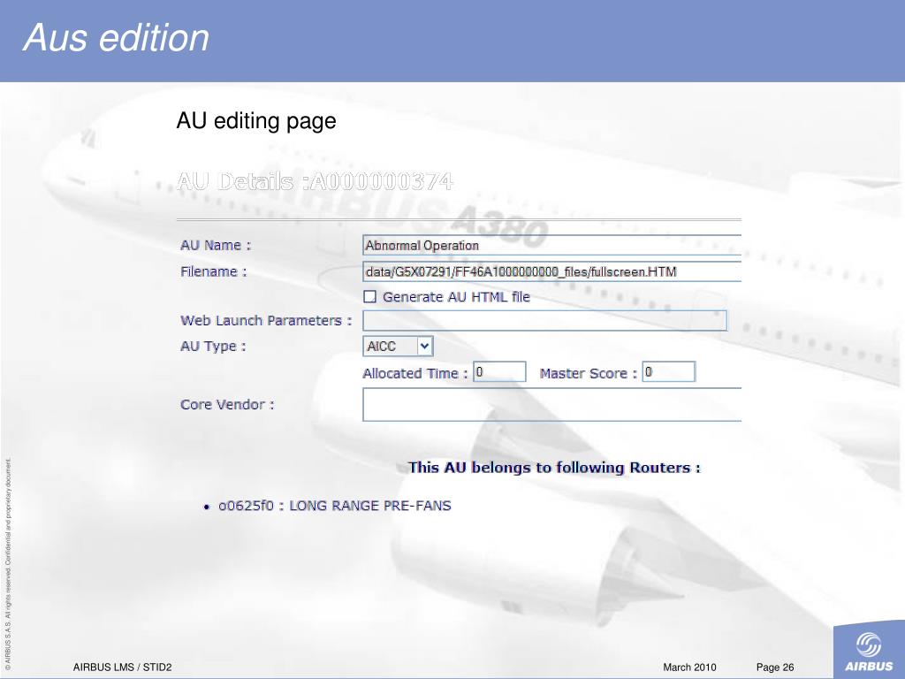Click the Allocated Time input field
This screenshot has height=679, width=905.
(x=500, y=372)
